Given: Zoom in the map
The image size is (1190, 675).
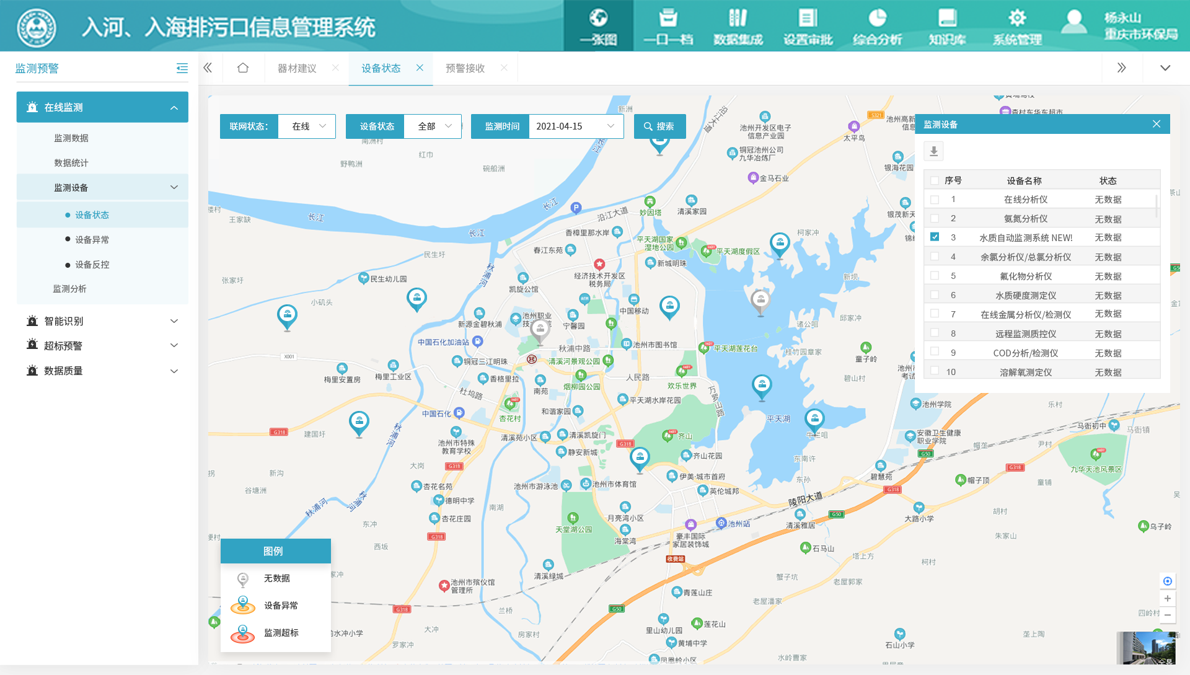Looking at the screenshot, I should (1168, 598).
